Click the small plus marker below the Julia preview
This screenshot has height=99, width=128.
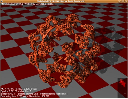click(125, 93)
